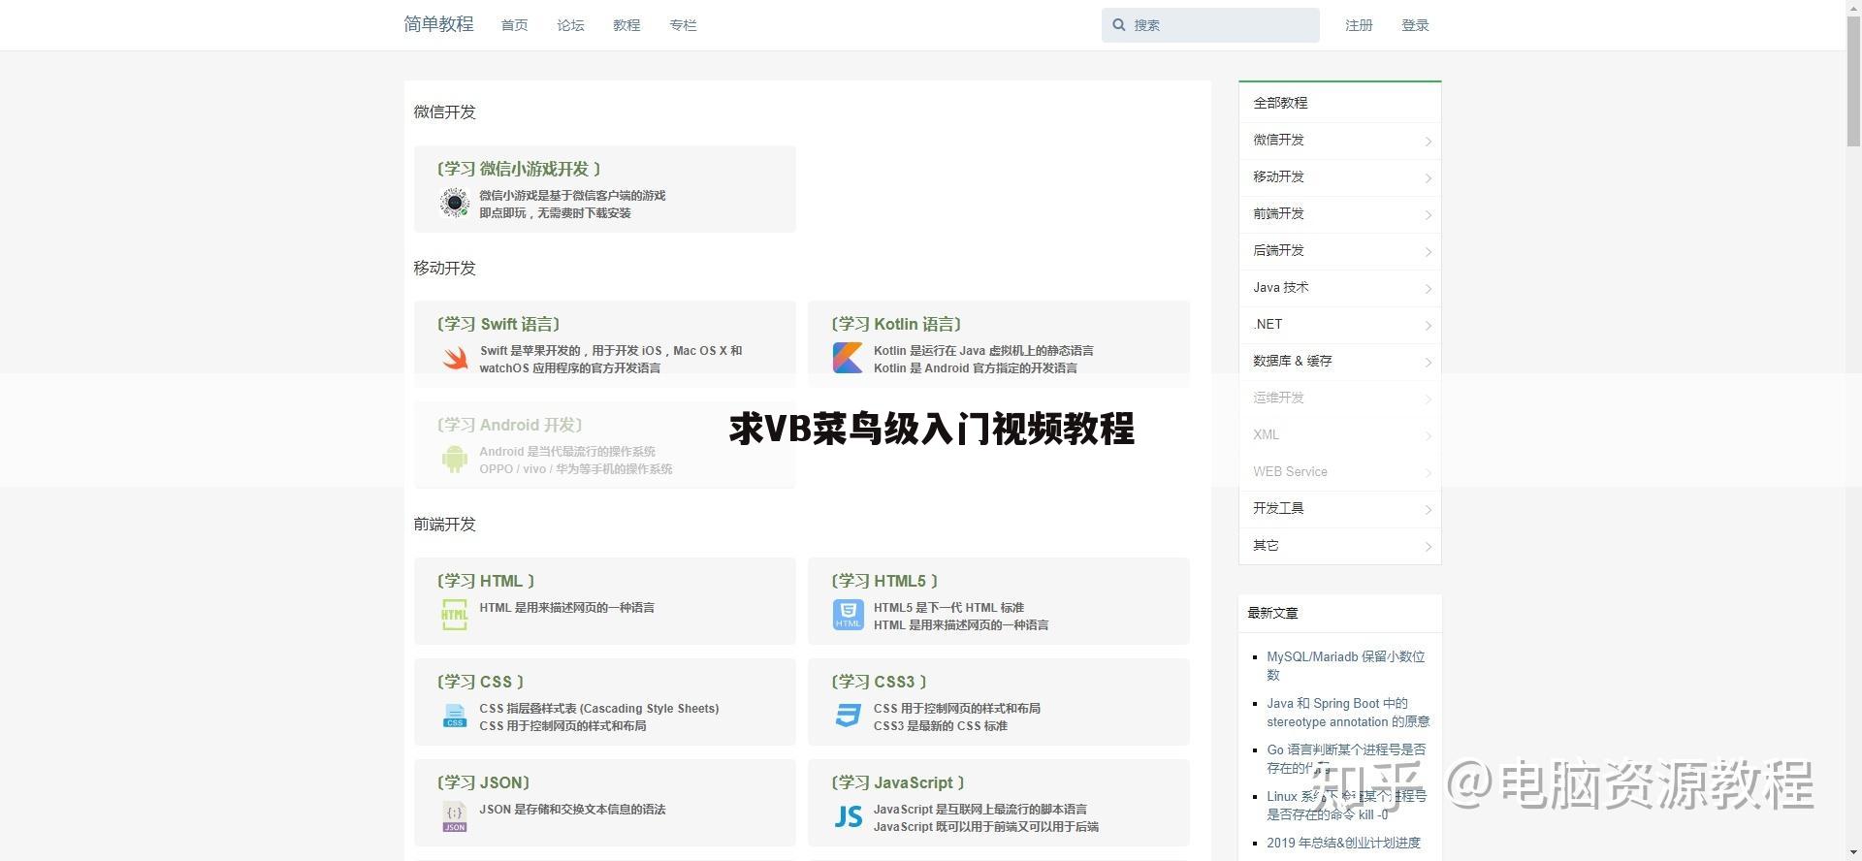Click 微信小游戏是基于微信客户端的游戏 description text
Image resolution: width=1862 pixels, height=861 pixels.
(572, 196)
